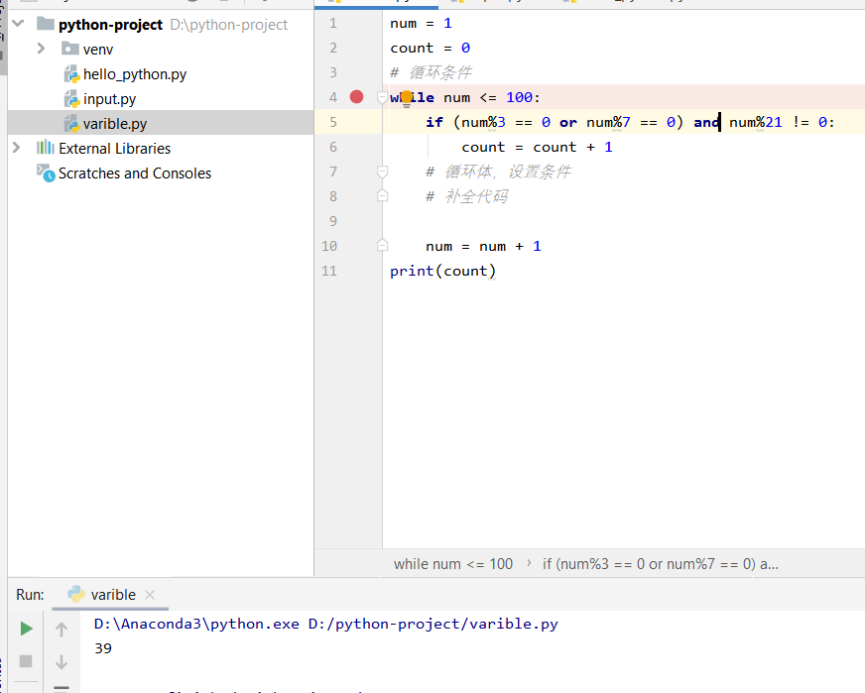The width and height of the screenshot is (865, 693).
Task: Open Scratches and Consoles
Action: 135,173
